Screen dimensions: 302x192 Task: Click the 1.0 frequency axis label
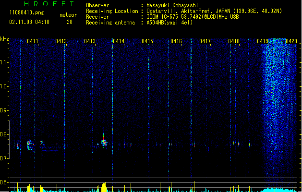coord(4,86)
